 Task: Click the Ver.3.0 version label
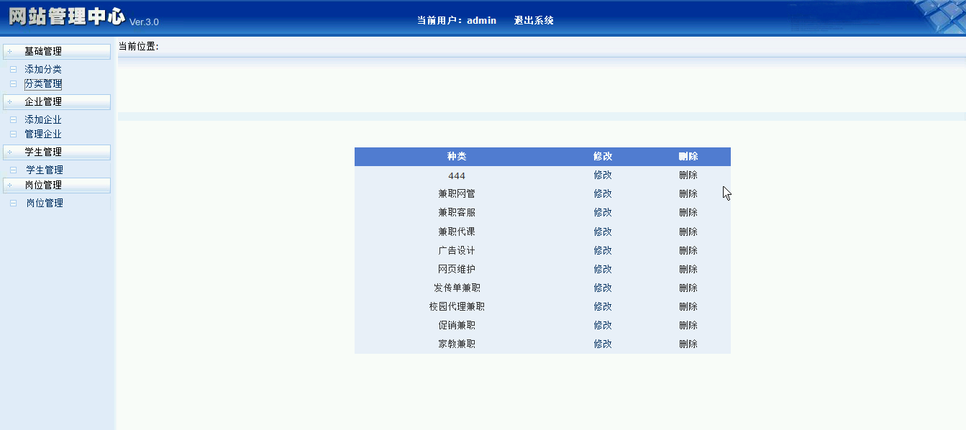[144, 22]
